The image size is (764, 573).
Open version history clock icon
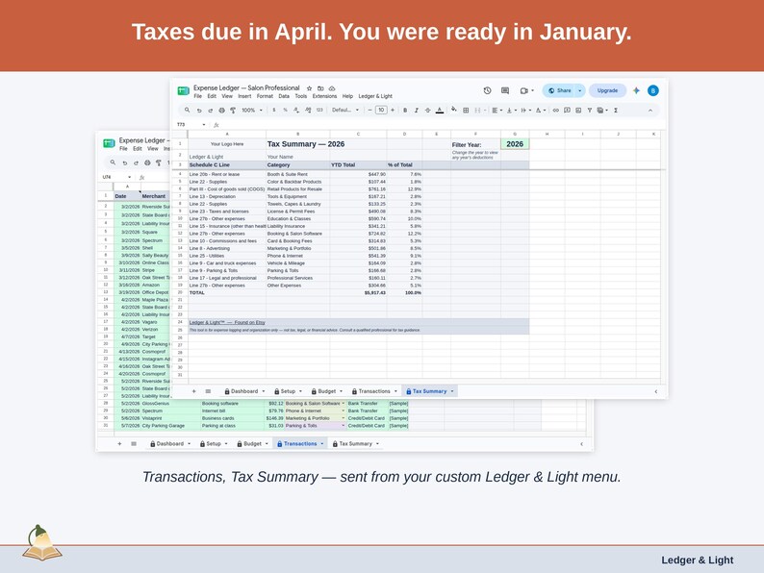point(487,90)
